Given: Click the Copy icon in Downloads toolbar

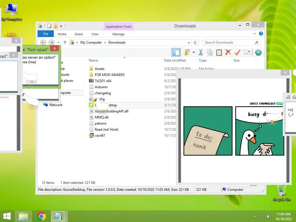Looking at the screenshot, I should 210,52.
